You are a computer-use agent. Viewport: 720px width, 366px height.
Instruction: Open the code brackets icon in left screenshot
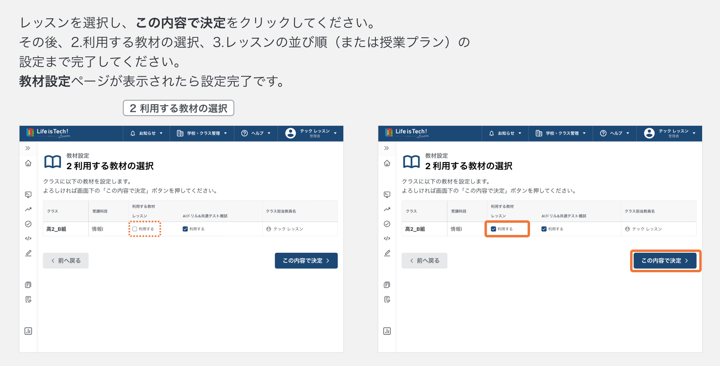[28, 239]
